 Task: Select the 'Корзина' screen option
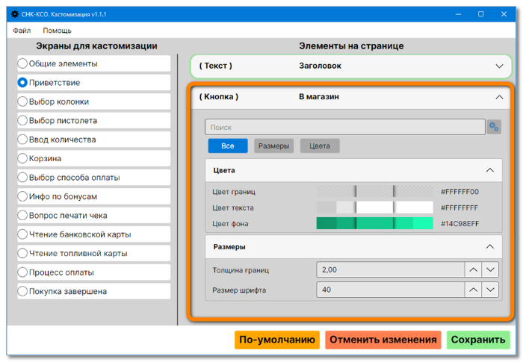[x=22, y=158]
